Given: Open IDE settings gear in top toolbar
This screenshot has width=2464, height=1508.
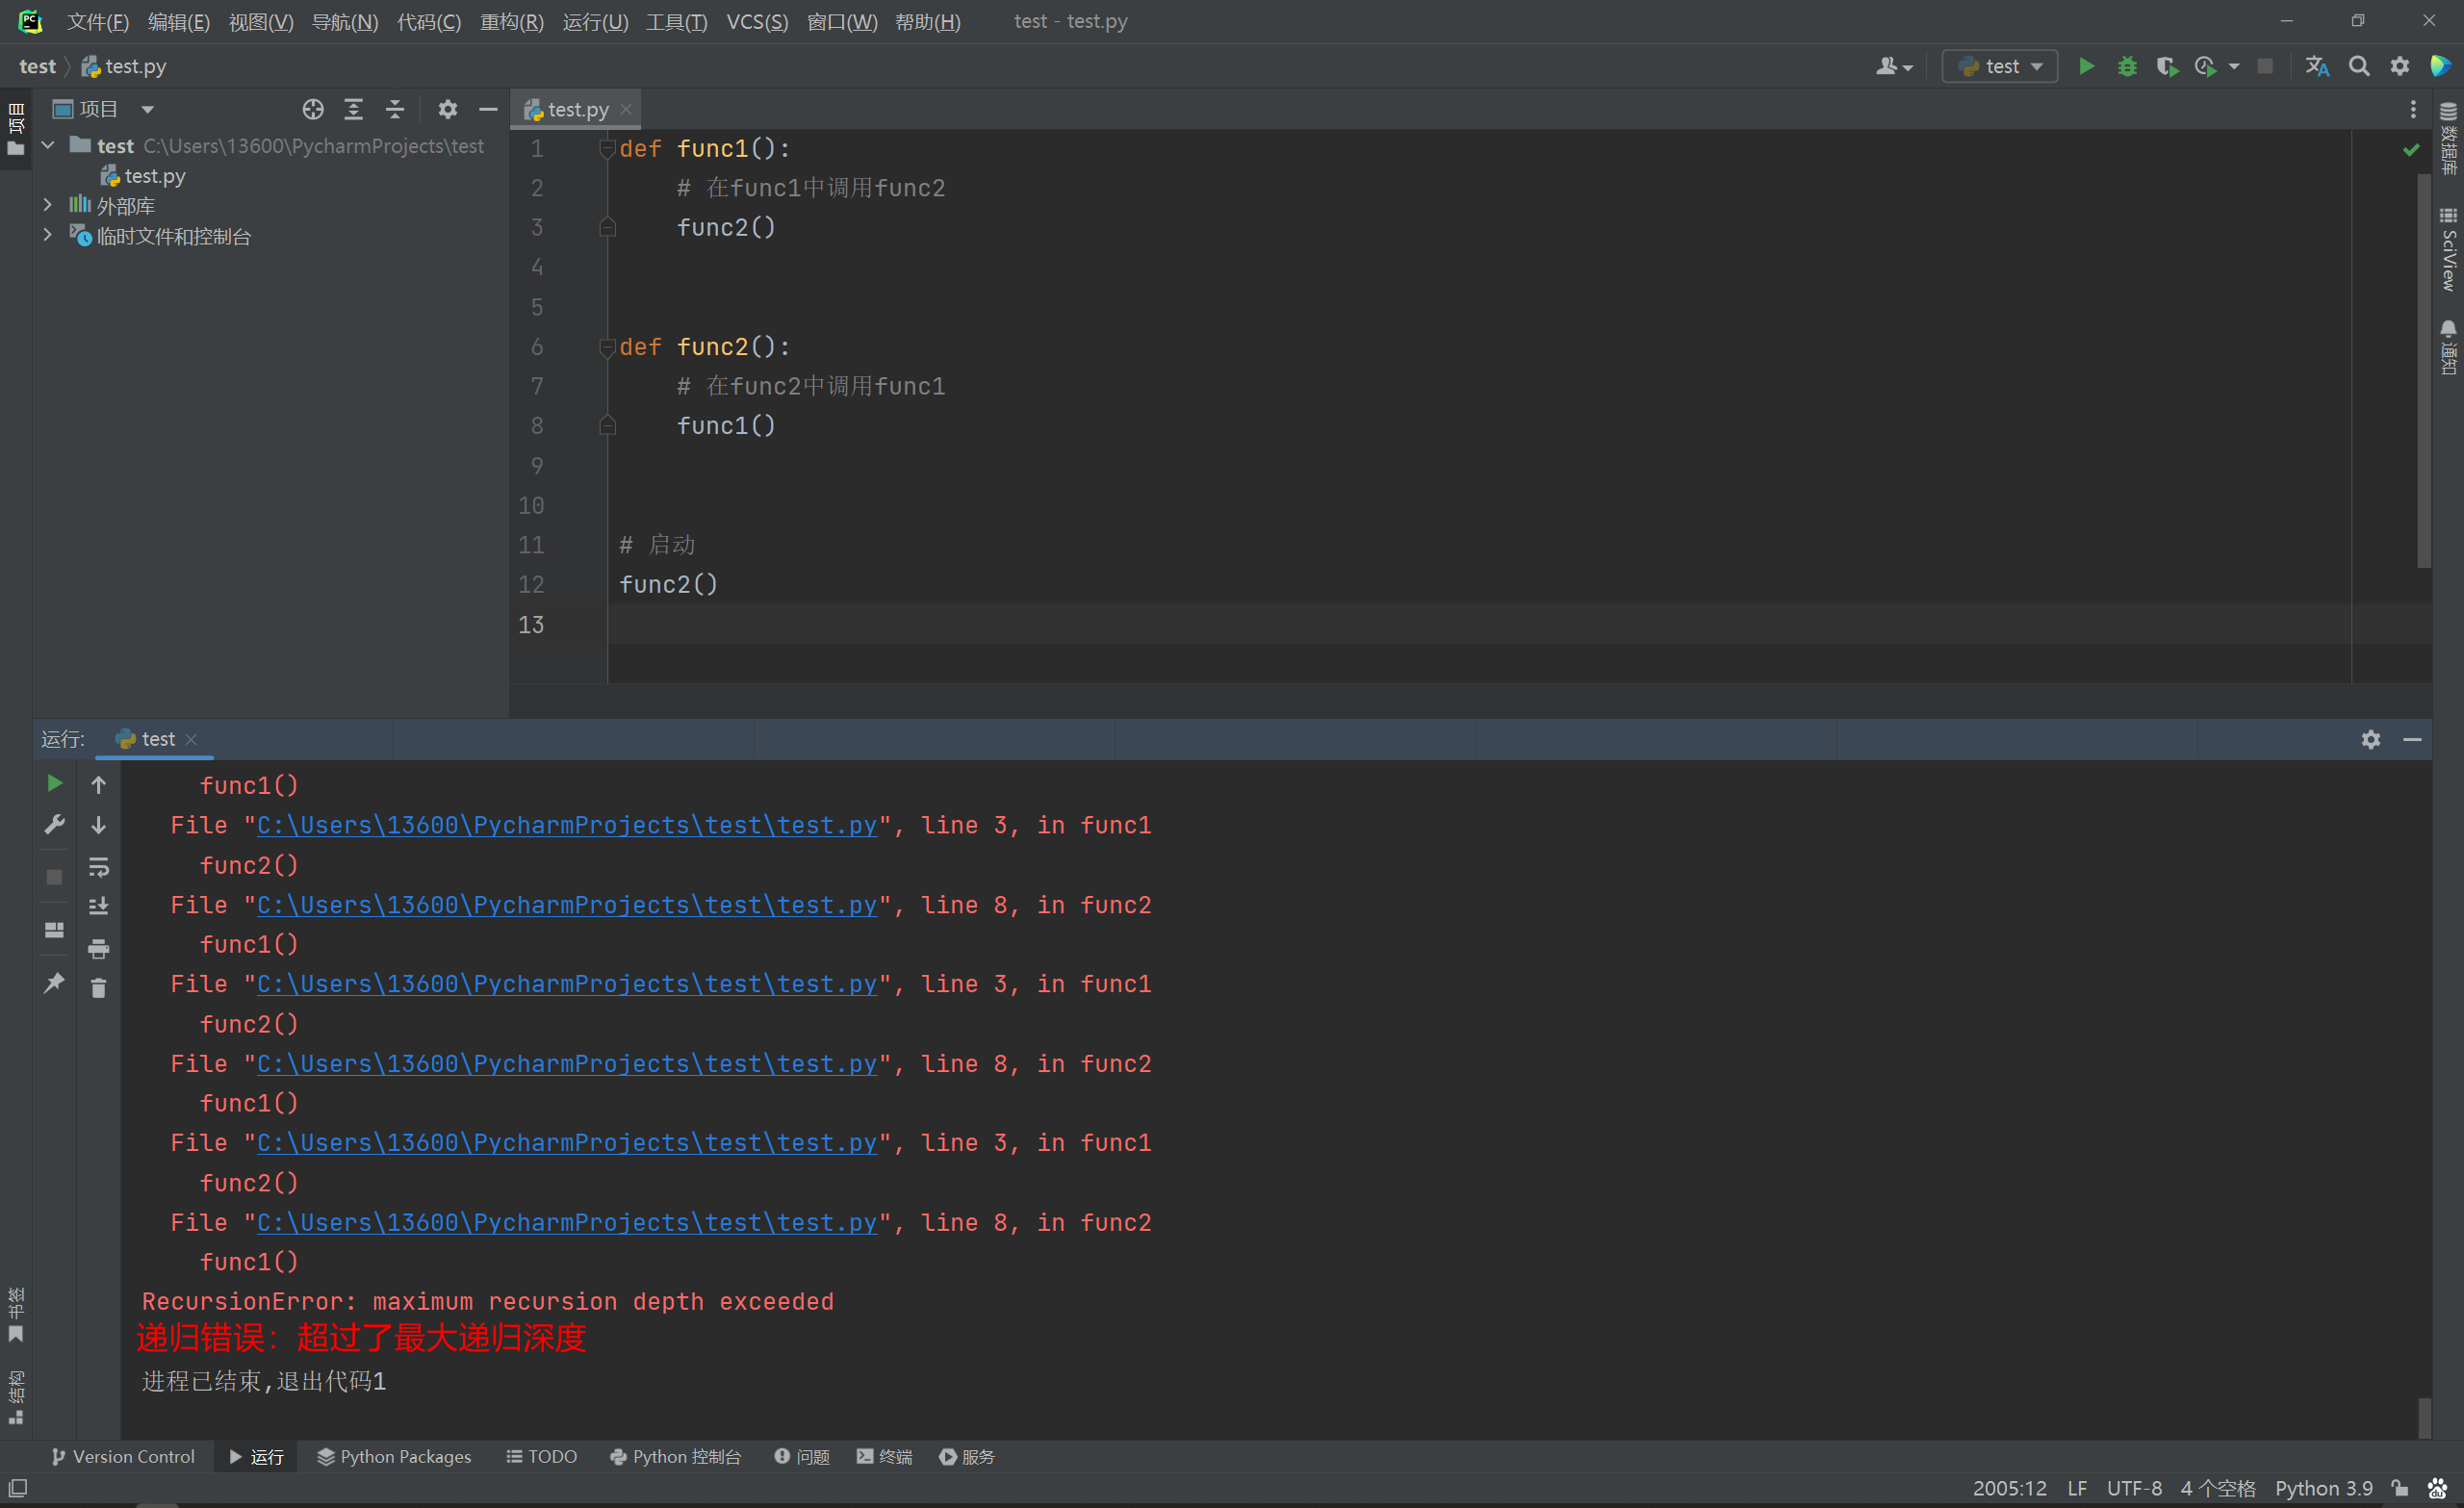Looking at the screenshot, I should pos(2400,66).
